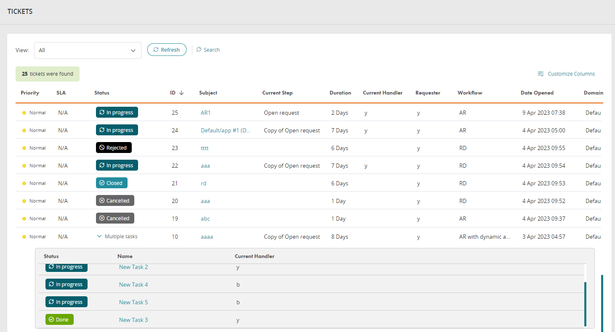Click In progress badge on ticket 25
615x332 pixels.
tap(117, 112)
